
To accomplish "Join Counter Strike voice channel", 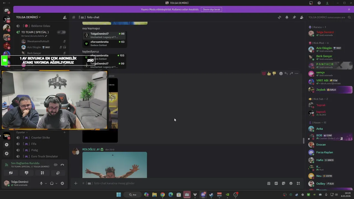I will (41, 138).
